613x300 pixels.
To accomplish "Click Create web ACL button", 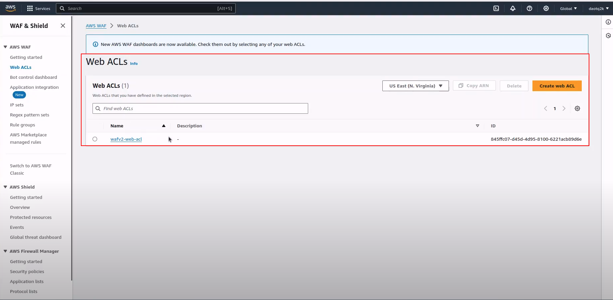I will (x=557, y=86).
